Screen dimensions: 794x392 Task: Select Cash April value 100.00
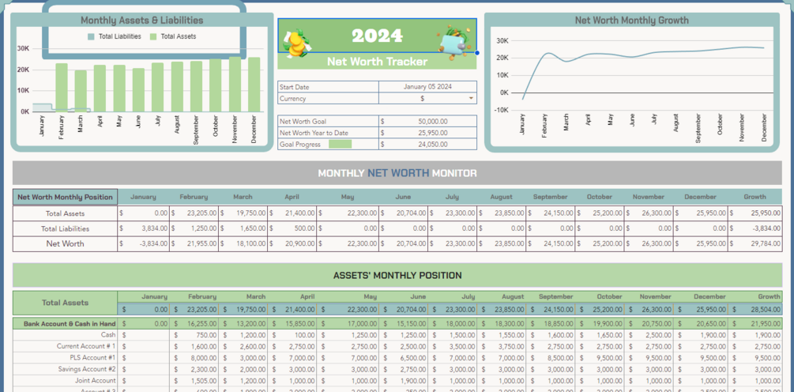click(x=292, y=335)
